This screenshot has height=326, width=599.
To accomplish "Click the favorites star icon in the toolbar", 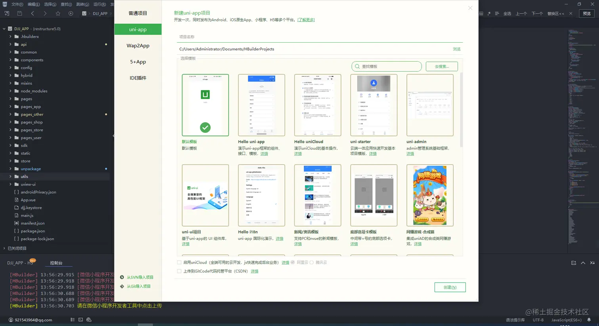I will [58, 13].
